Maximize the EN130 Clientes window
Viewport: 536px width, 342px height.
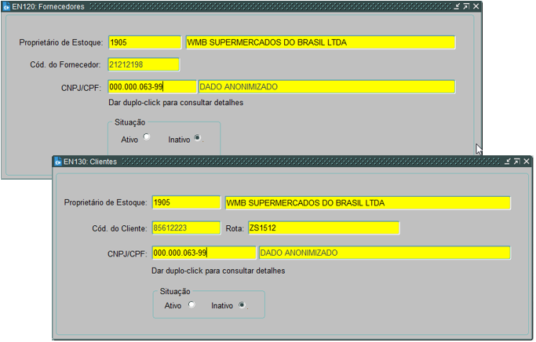(x=517, y=162)
